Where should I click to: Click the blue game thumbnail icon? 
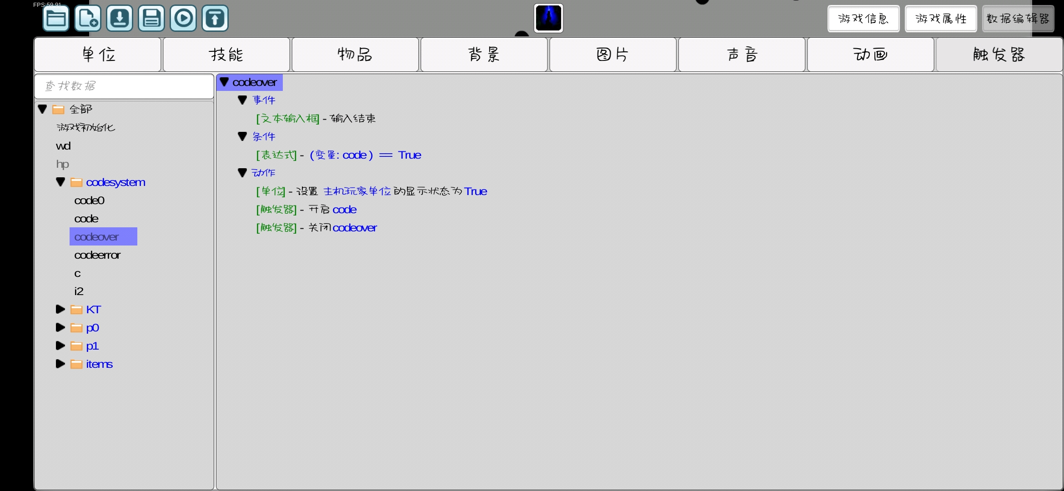coord(548,18)
